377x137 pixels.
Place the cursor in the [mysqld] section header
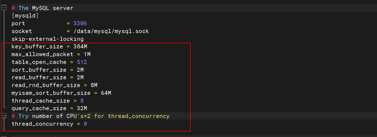pos(25,16)
